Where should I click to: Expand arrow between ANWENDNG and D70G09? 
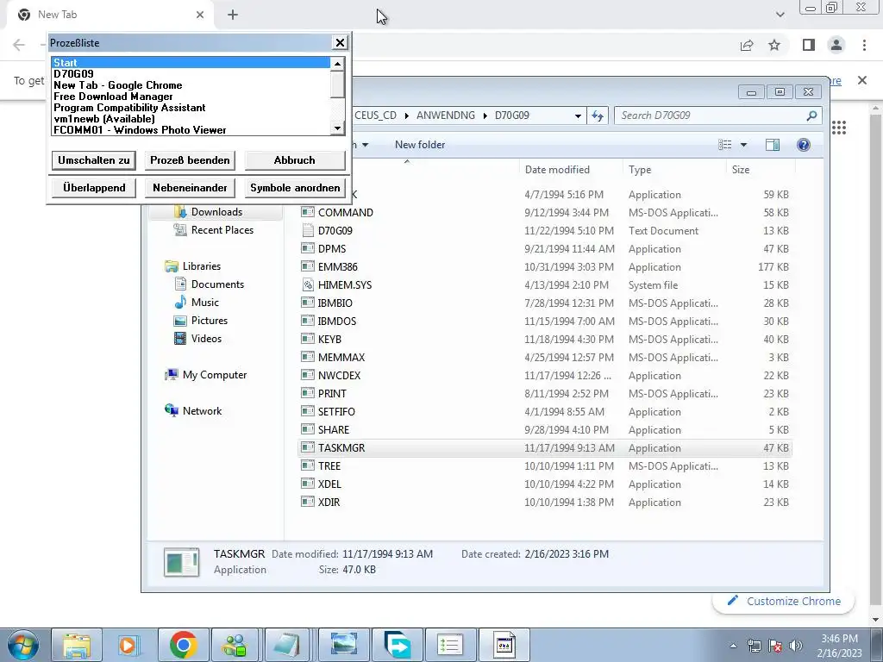coord(485,116)
